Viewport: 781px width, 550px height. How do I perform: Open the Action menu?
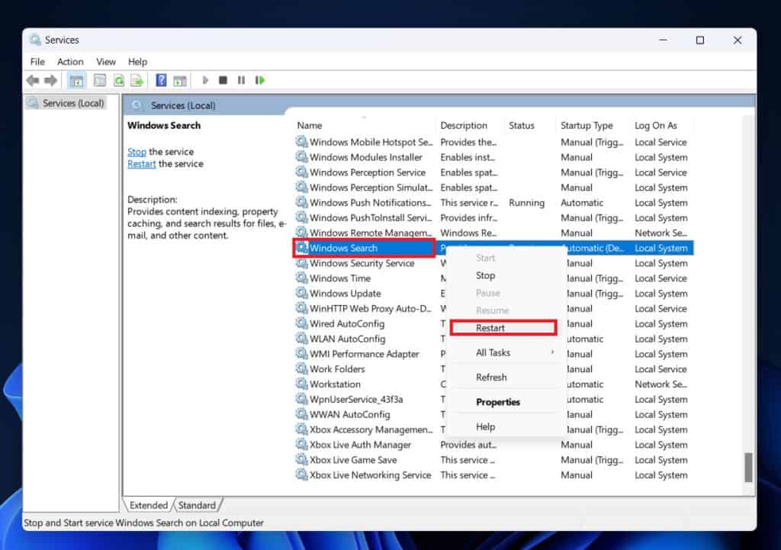tap(69, 61)
